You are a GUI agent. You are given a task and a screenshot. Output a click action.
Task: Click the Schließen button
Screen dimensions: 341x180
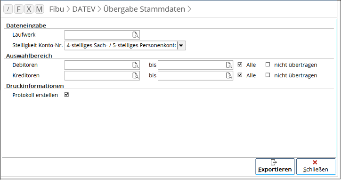pyautogui.click(x=316, y=166)
